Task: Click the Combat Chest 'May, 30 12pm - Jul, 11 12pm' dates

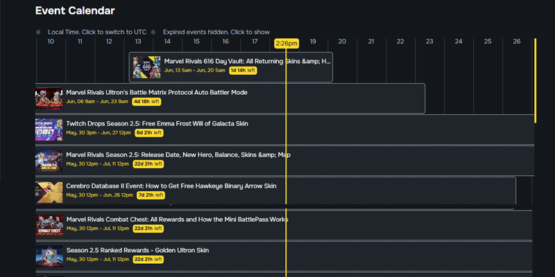Action: coord(98,229)
